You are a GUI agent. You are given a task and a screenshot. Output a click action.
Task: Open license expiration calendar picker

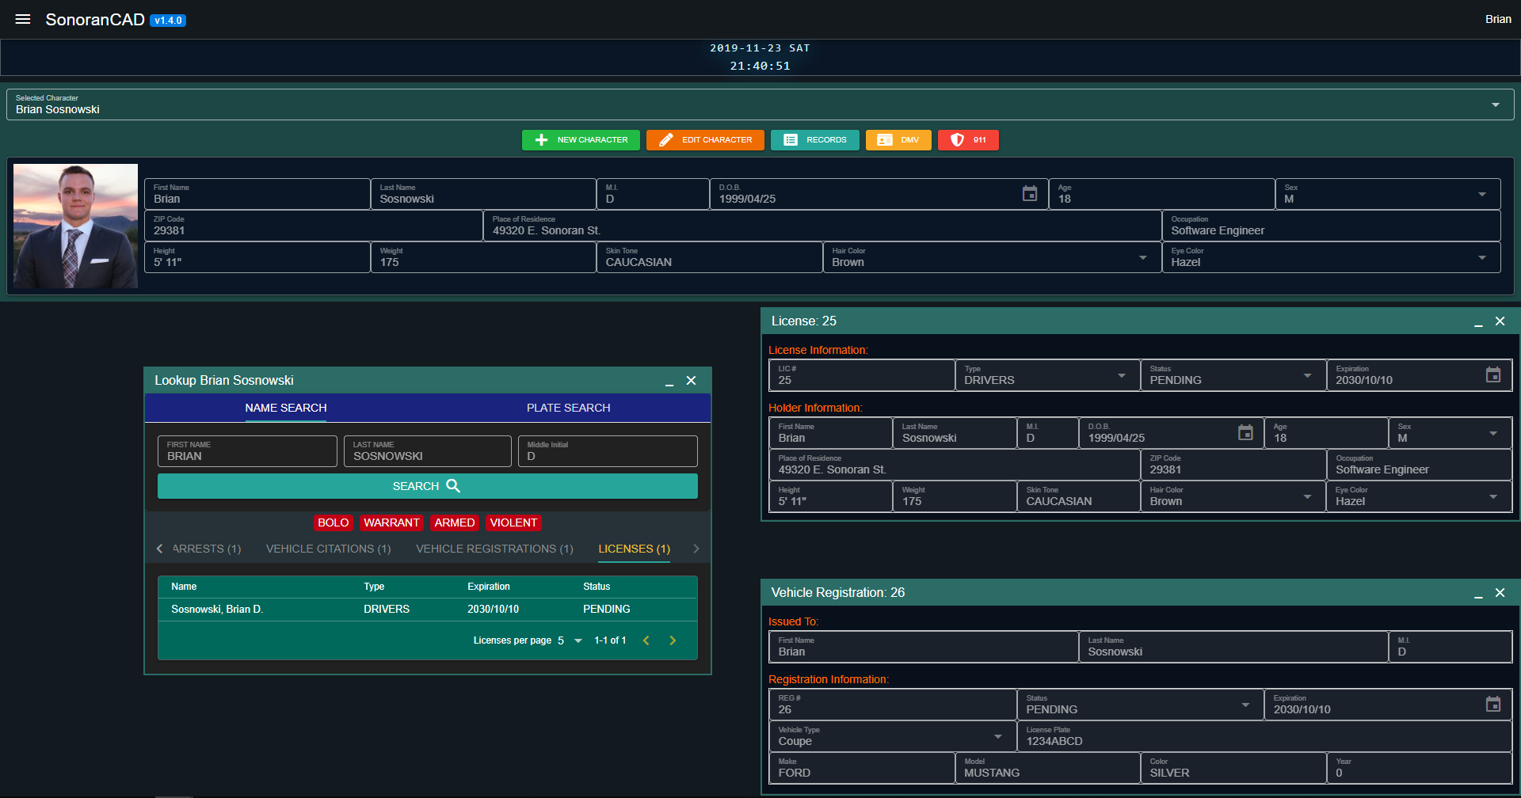tap(1492, 375)
